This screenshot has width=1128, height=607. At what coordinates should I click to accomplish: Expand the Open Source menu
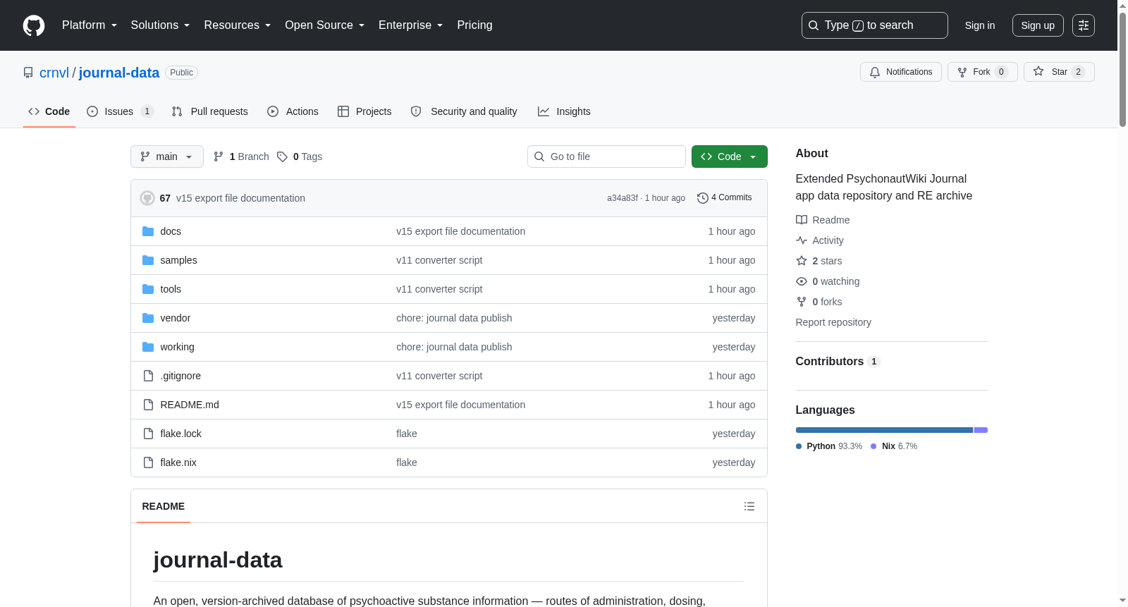tap(325, 25)
